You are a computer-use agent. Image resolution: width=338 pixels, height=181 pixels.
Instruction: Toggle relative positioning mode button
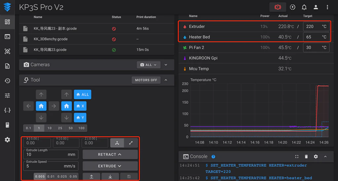click(x=131, y=143)
